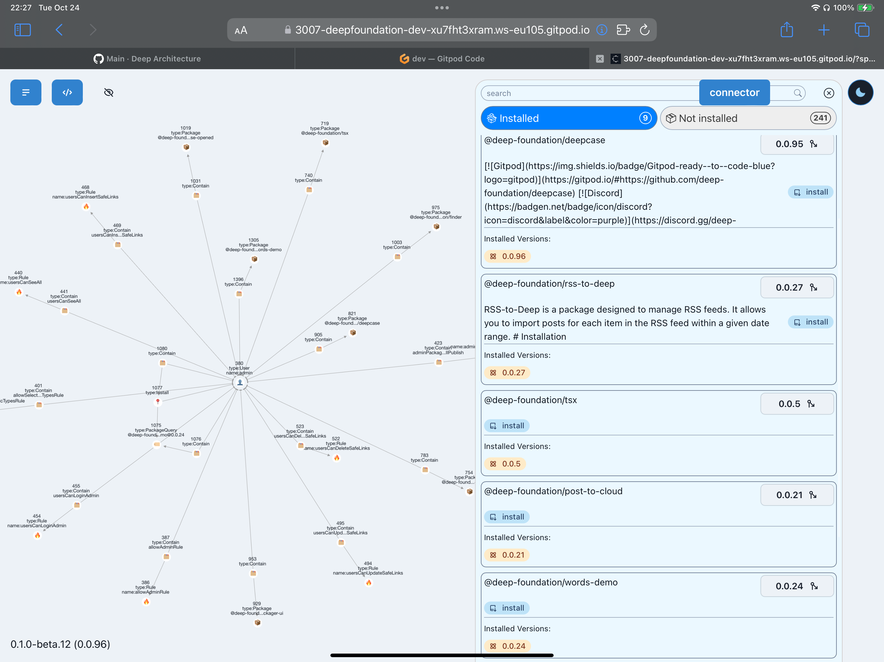This screenshot has width=884, height=662.
Task: Click the search magnifier icon
Action: [797, 93]
